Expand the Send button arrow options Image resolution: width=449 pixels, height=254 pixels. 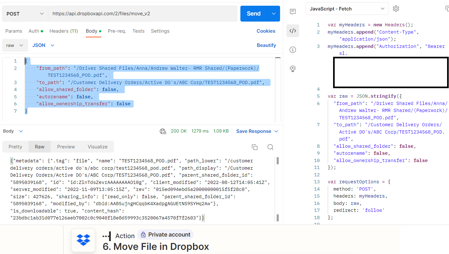tap(274, 14)
